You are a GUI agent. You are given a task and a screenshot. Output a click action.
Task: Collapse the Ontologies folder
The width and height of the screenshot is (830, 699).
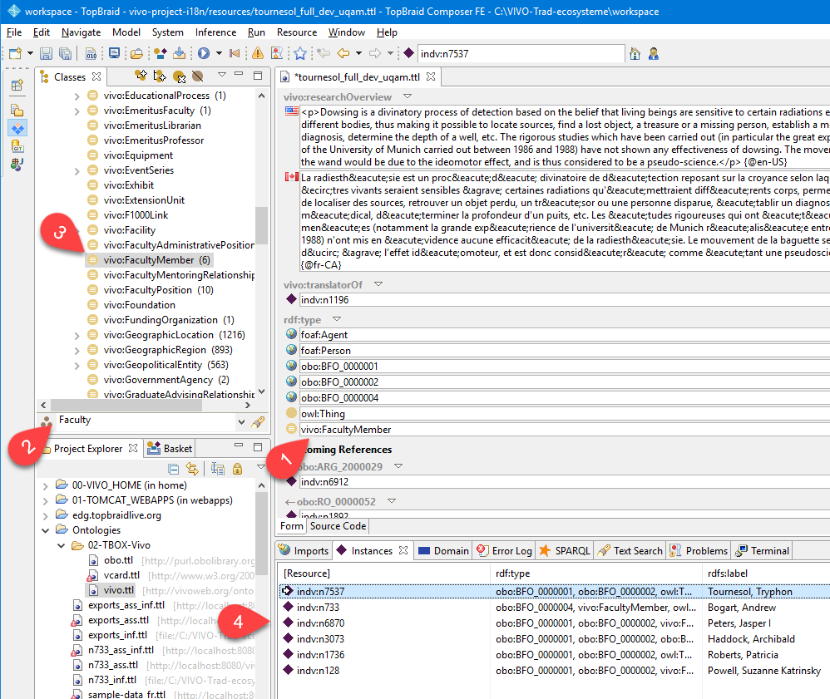[46, 530]
